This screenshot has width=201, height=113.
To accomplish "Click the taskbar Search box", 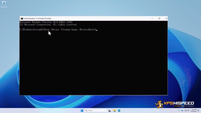I will pyautogui.click(x=96, y=110).
